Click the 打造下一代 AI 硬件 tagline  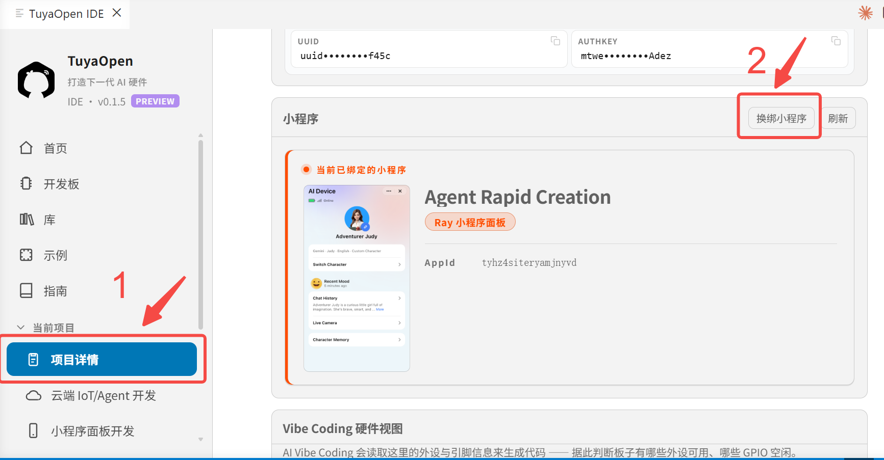(x=107, y=82)
